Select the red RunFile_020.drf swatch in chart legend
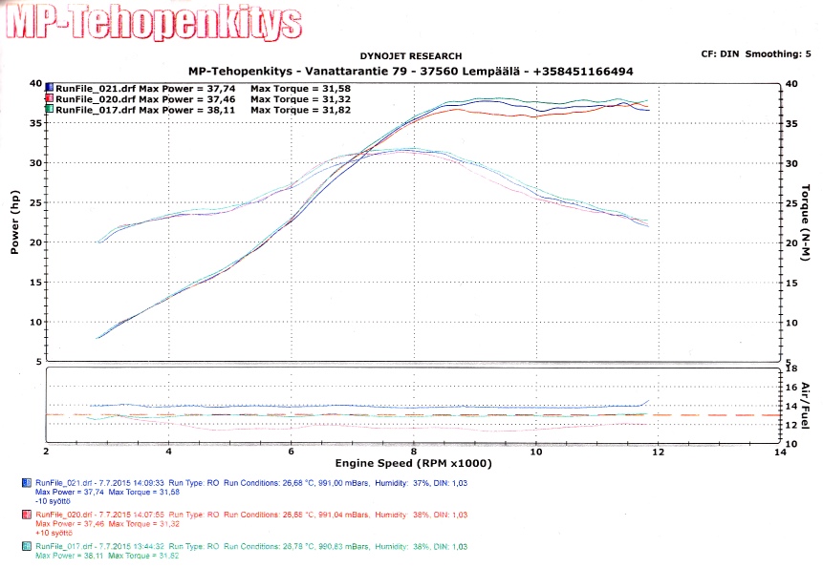This screenshot has width=823, height=568. point(50,99)
